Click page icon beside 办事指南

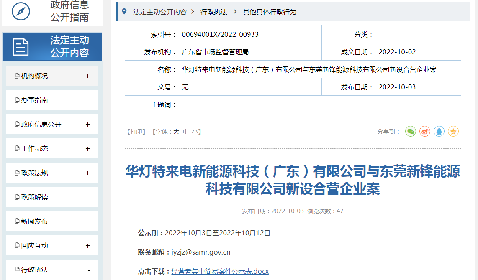coord(17,100)
